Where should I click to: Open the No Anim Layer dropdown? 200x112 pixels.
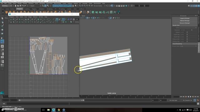tap(173, 100)
